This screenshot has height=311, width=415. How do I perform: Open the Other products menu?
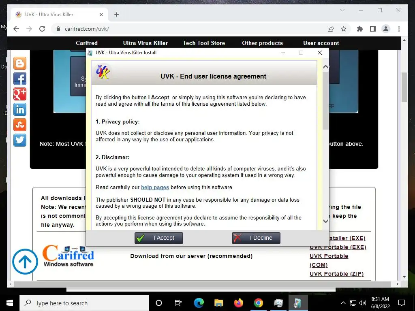pos(262,43)
